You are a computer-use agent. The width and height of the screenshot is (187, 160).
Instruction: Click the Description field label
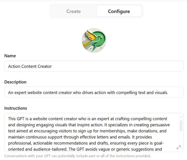pyautogui.click(x=15, y=82)
